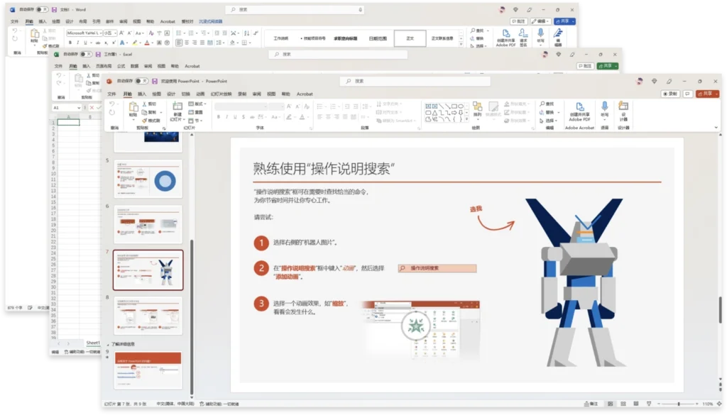
Task: Open the Insert tab in PowerPoint
Action: (141, 94)
